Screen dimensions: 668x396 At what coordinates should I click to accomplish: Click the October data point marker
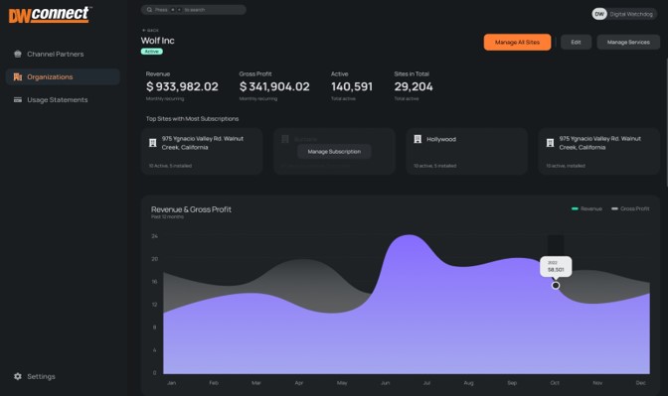point(556,286)
